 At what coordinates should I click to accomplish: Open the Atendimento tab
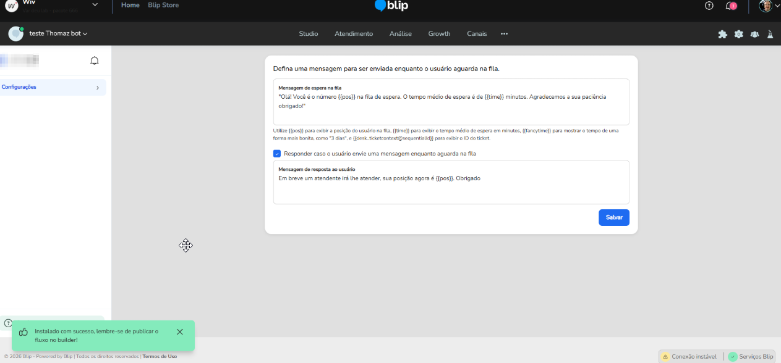pos(354,33)
